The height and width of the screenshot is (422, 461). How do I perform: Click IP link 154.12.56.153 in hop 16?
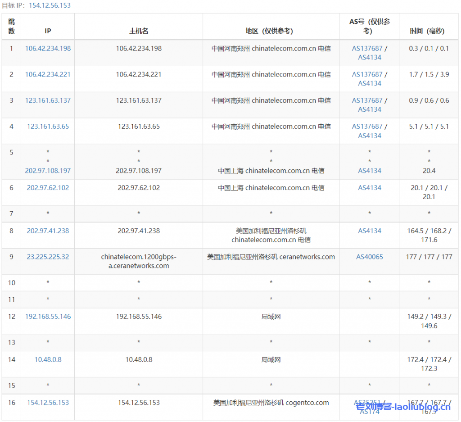pyautogui.click(x=48, y=403)
